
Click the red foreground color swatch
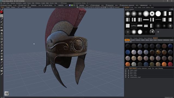pos(1,12)
